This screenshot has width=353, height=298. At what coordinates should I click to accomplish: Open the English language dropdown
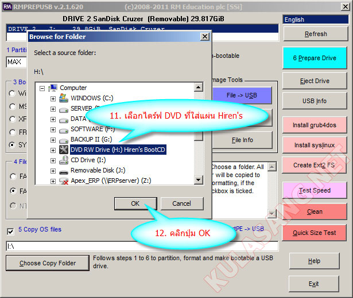316,19
